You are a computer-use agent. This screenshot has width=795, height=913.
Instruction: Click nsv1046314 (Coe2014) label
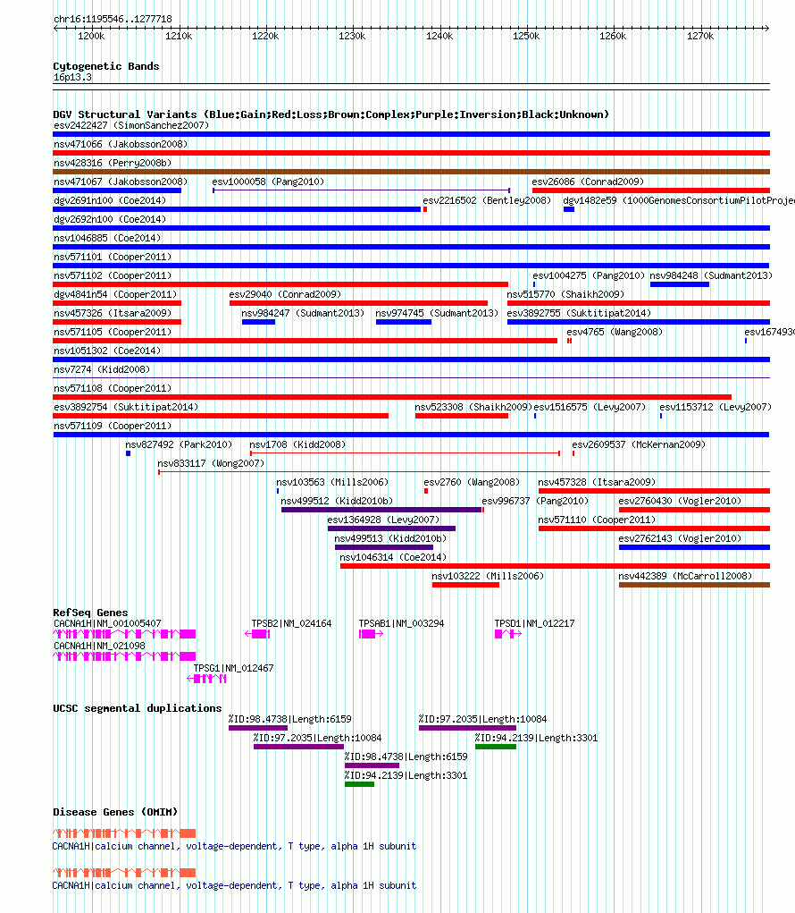pyautogui.click(x=393, y=556)
